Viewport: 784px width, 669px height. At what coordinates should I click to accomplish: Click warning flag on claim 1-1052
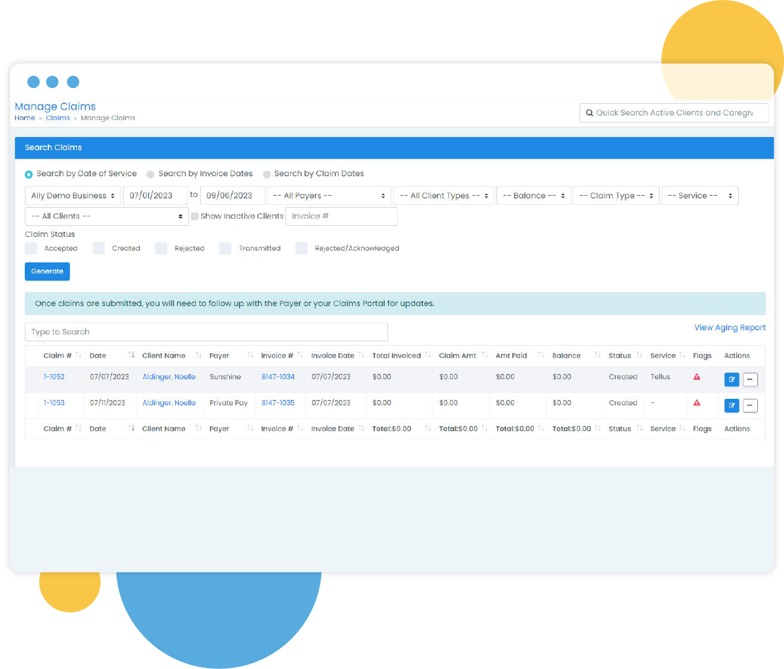coord(696,377)
